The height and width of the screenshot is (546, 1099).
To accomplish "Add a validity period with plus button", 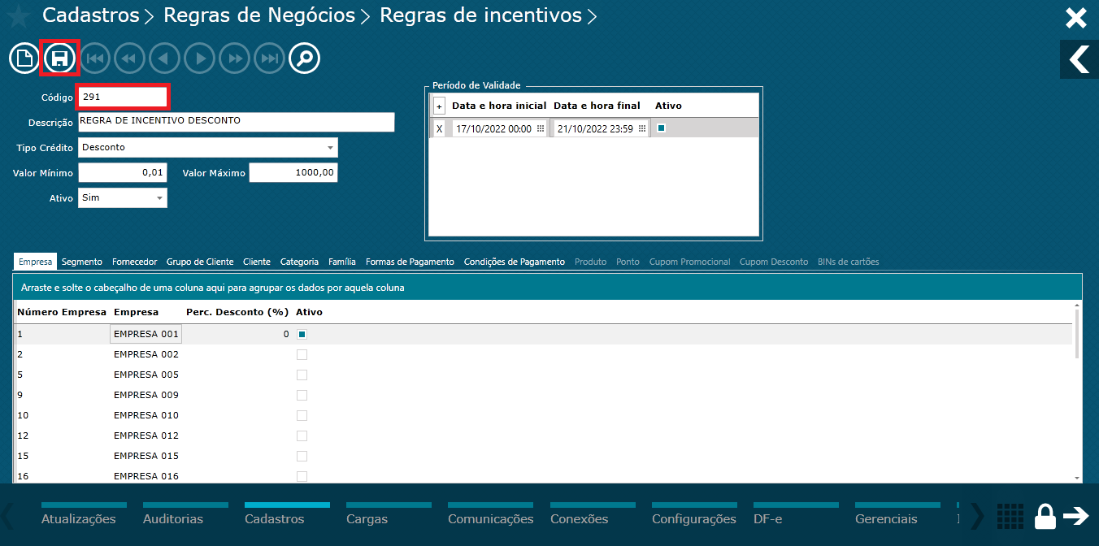I will click(x=439, y=106).
